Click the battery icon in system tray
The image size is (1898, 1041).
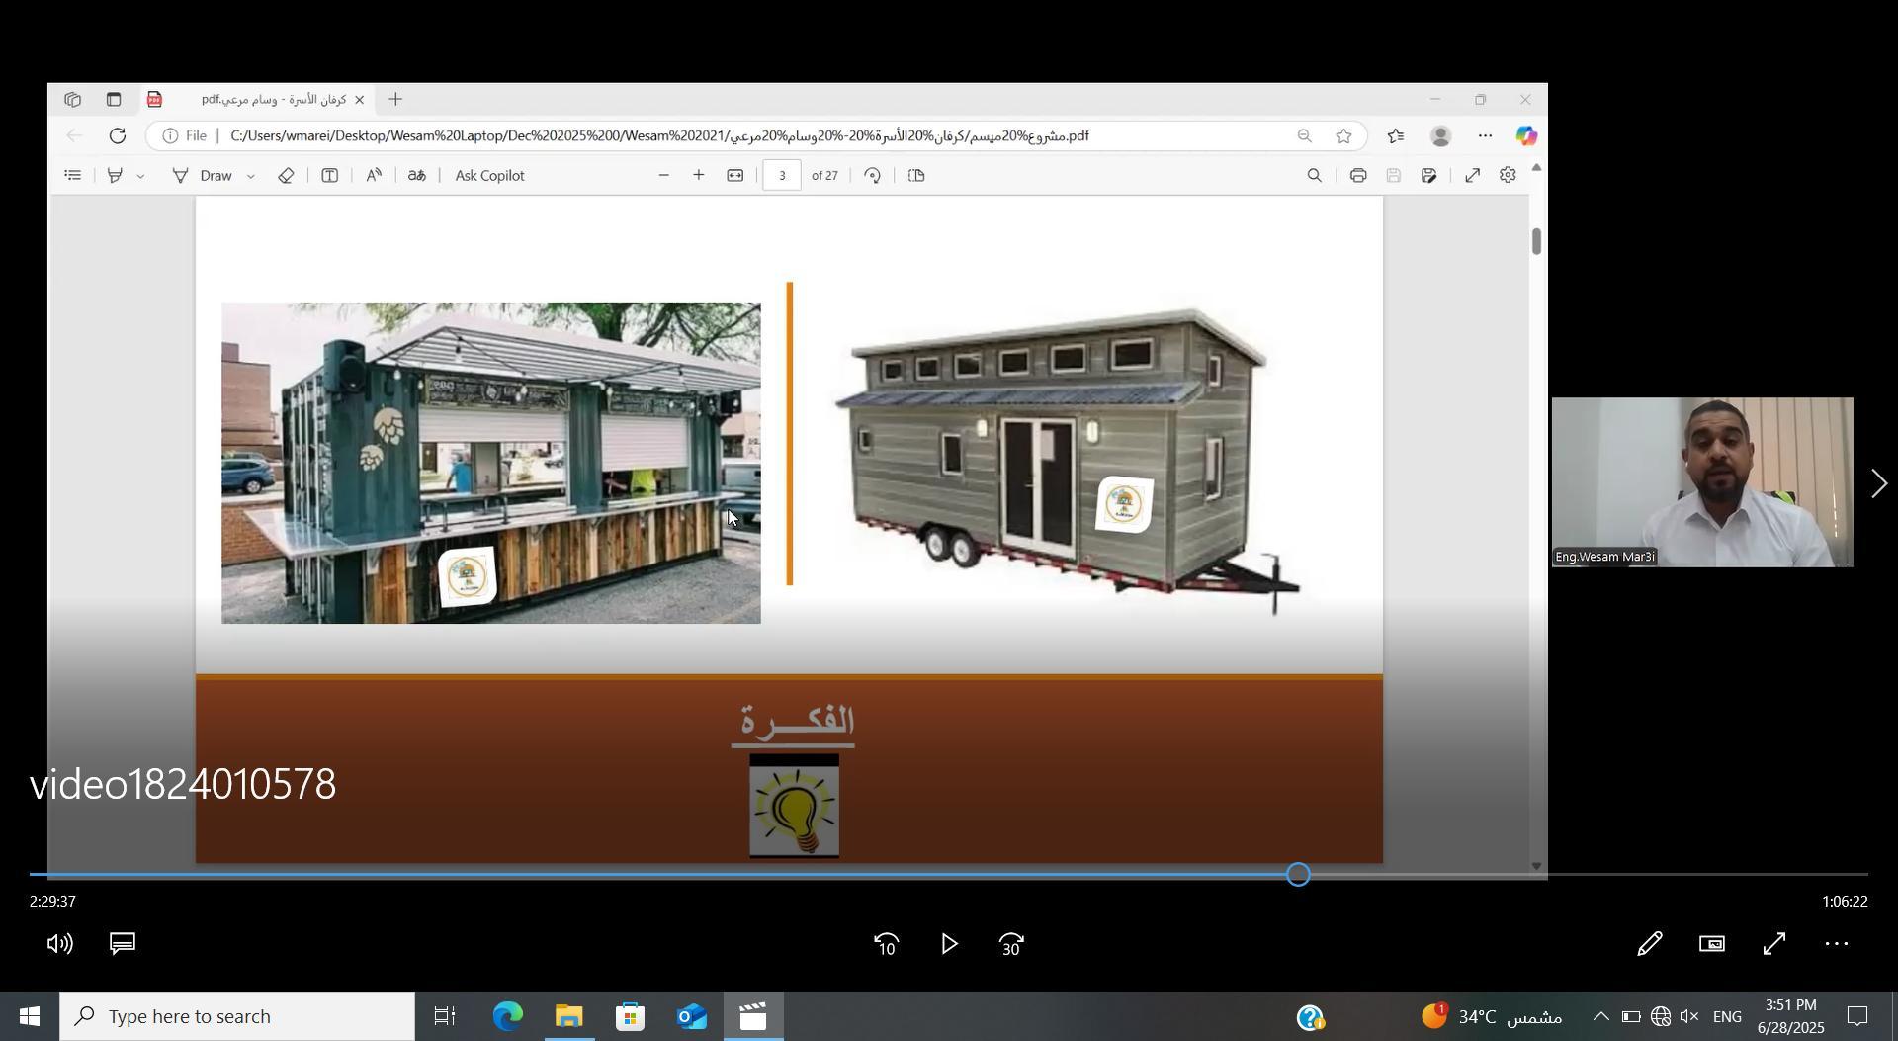pyautogui.click(x=1631, y=1016)
